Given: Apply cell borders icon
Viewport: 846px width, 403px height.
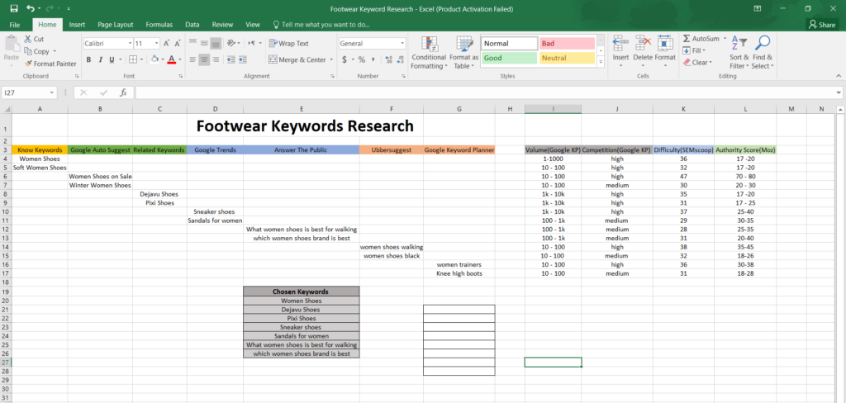Looking at the screenshot, I should [x=133, y=60].
